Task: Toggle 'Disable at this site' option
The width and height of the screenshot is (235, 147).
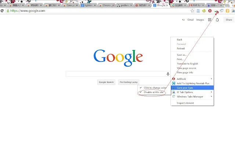Action: click(x=154, y=92)
